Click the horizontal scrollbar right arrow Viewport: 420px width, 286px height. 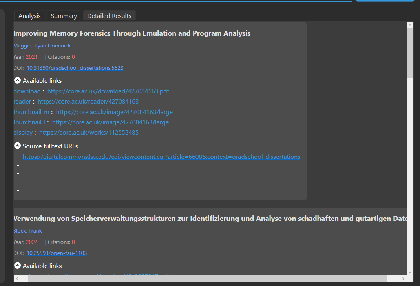(x=403, y=279)
